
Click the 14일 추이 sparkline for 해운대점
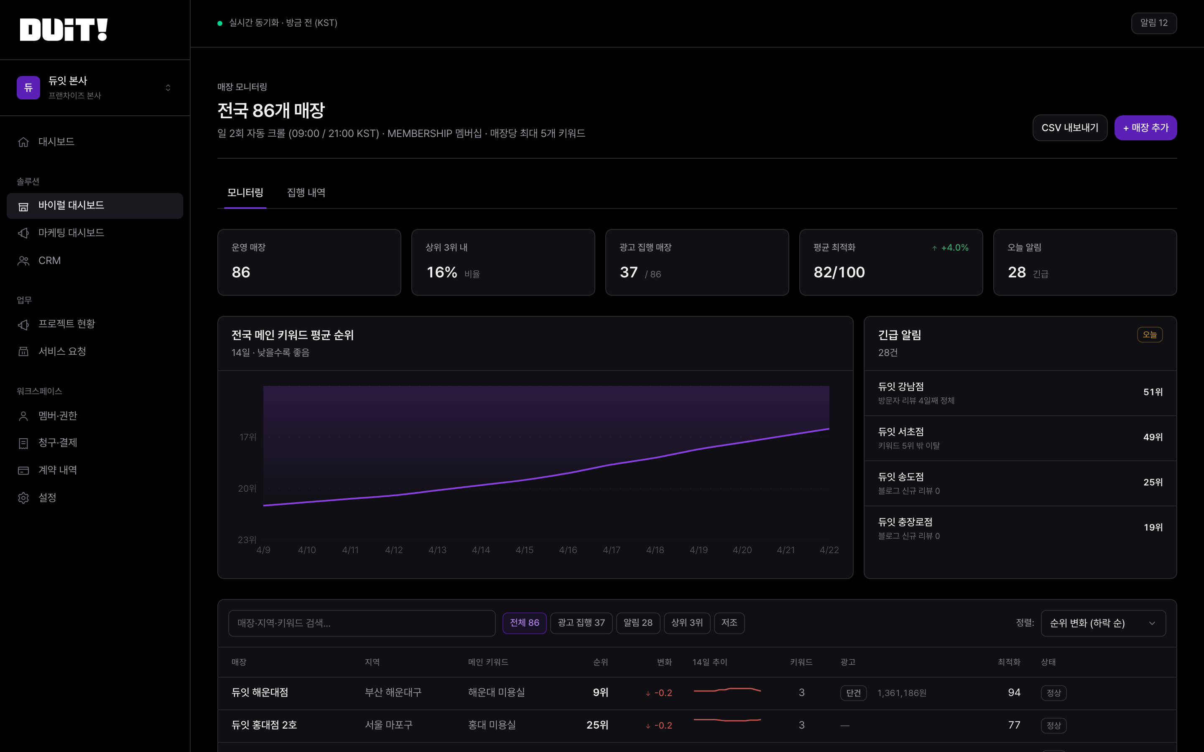727,690
